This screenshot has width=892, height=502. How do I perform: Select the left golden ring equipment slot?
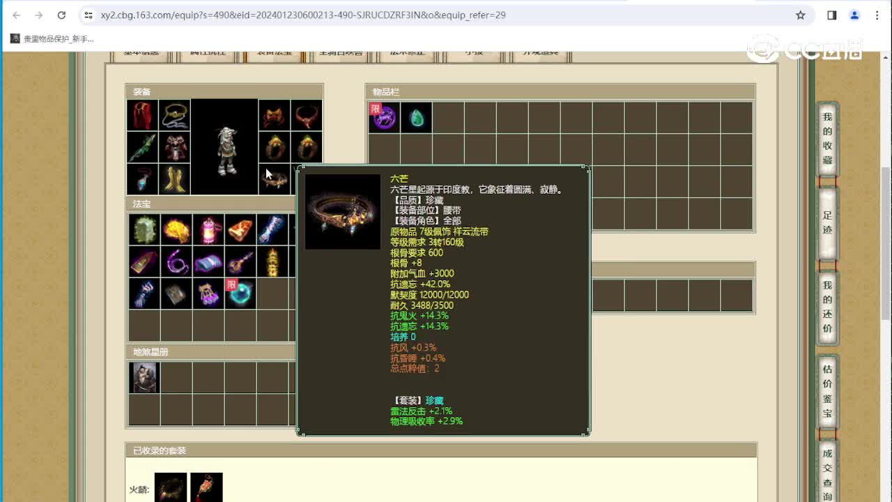tap(275, 147)
